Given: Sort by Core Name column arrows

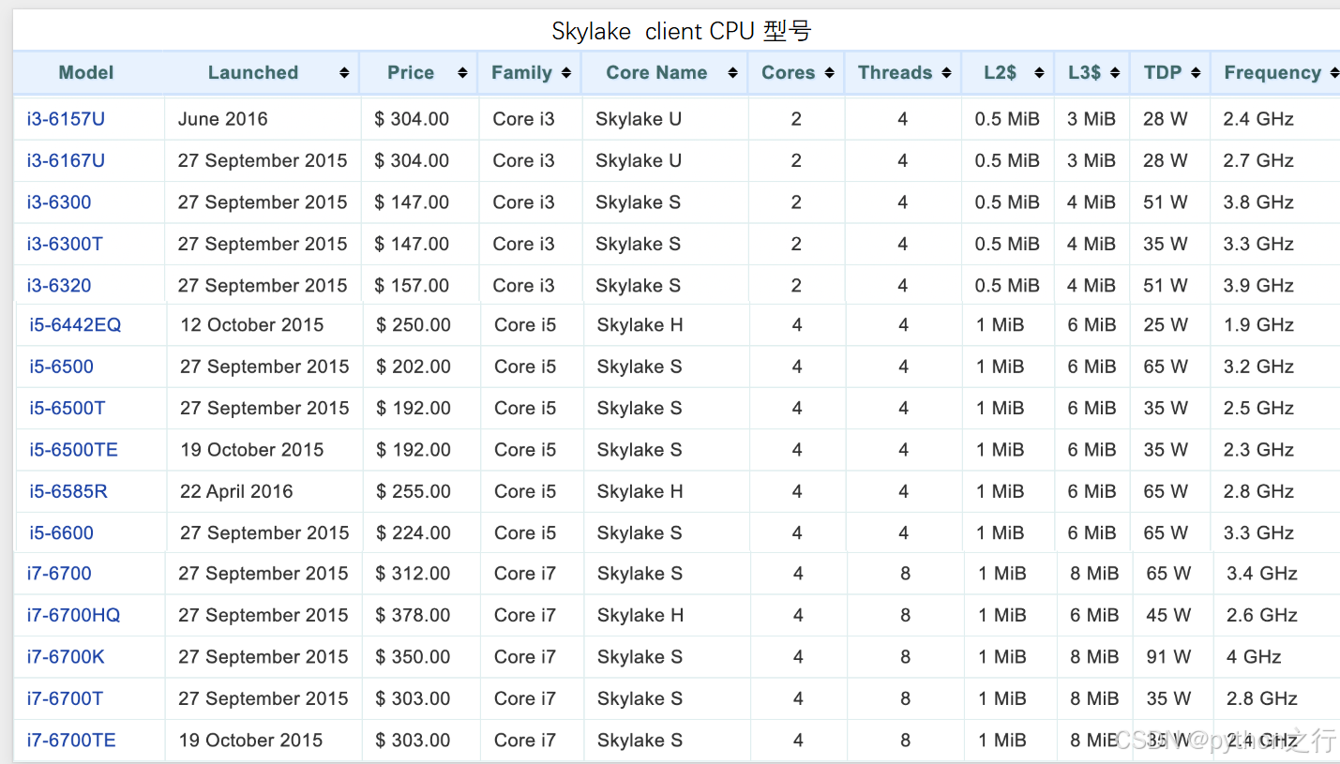Looking at the screenshot, I should click(x=732, y=73).
